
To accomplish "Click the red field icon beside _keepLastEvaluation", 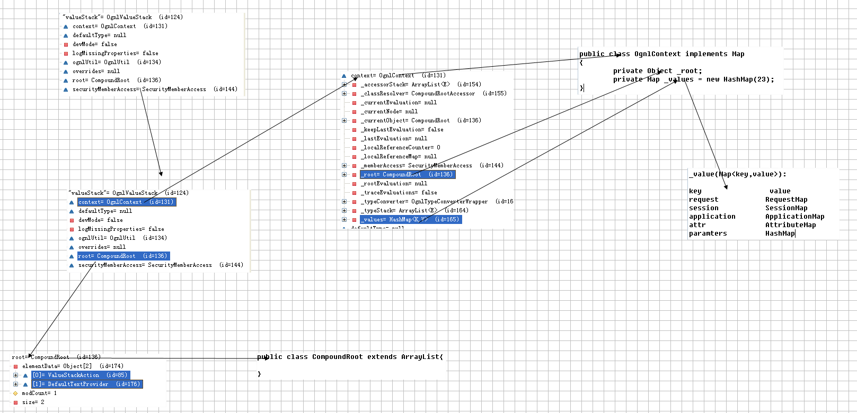I will coord(355,130).
